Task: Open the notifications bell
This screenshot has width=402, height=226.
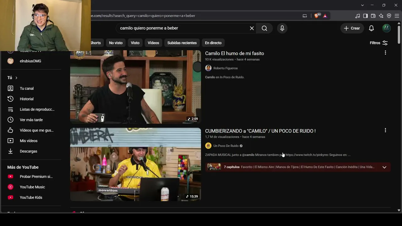Action: pyautogui.click(x=371, y=28)
